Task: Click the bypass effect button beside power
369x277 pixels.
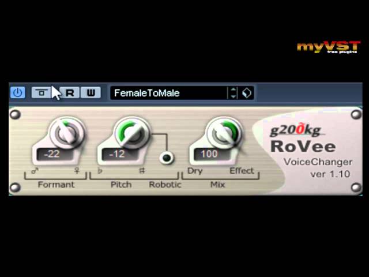Action: pyautogui.click(x=41, y=92)
